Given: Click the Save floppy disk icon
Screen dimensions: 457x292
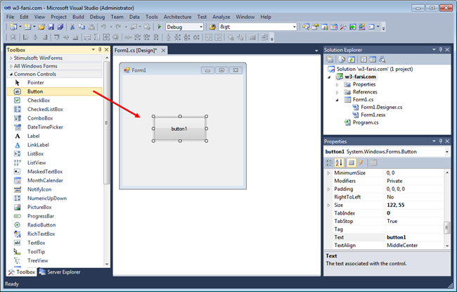Looking at the screenshot, I should [51, 27].
